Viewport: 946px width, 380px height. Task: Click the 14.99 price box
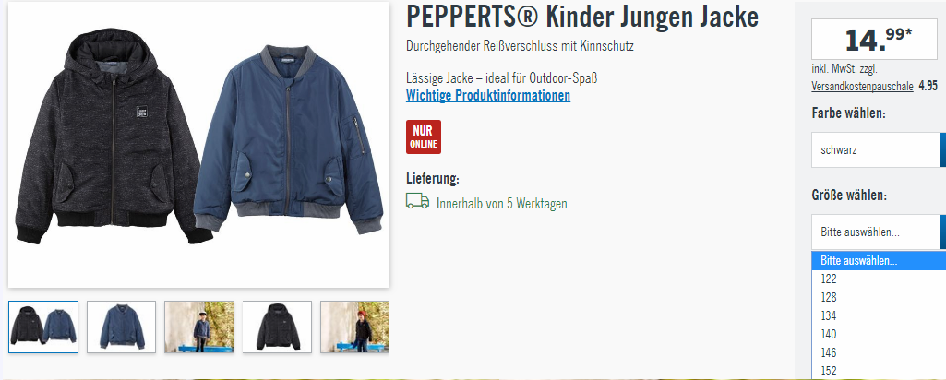pyautogui.click(x=874, y=40)
